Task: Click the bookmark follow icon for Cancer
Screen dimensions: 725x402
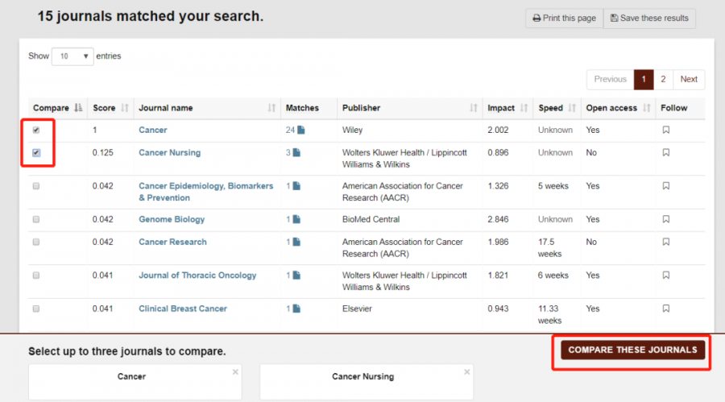Action: click(x=665, y=130)
